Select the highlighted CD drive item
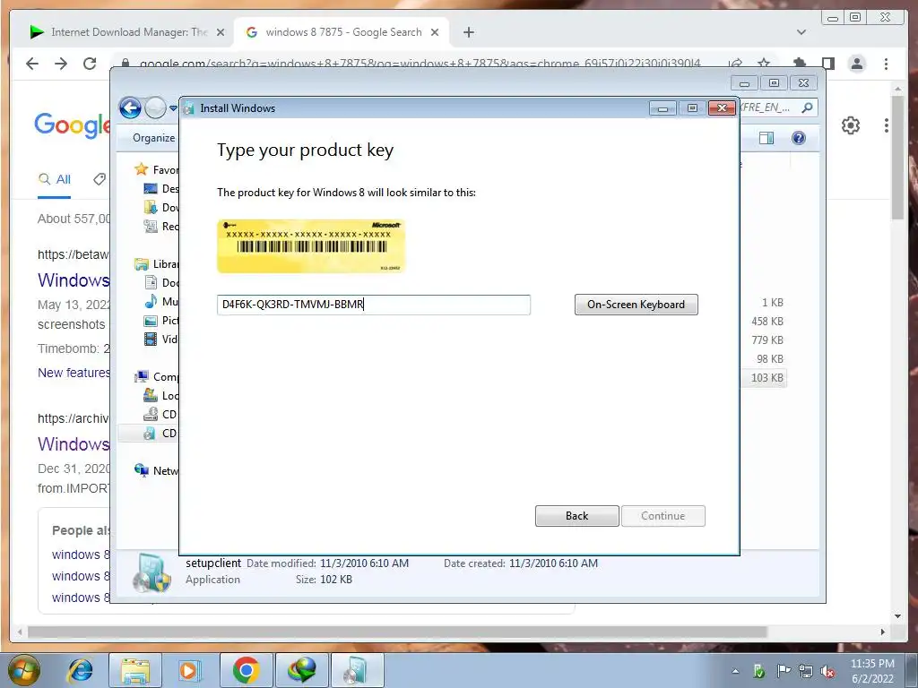The height and width of the screenshot is (688, 918). click(x=149, y=433)
